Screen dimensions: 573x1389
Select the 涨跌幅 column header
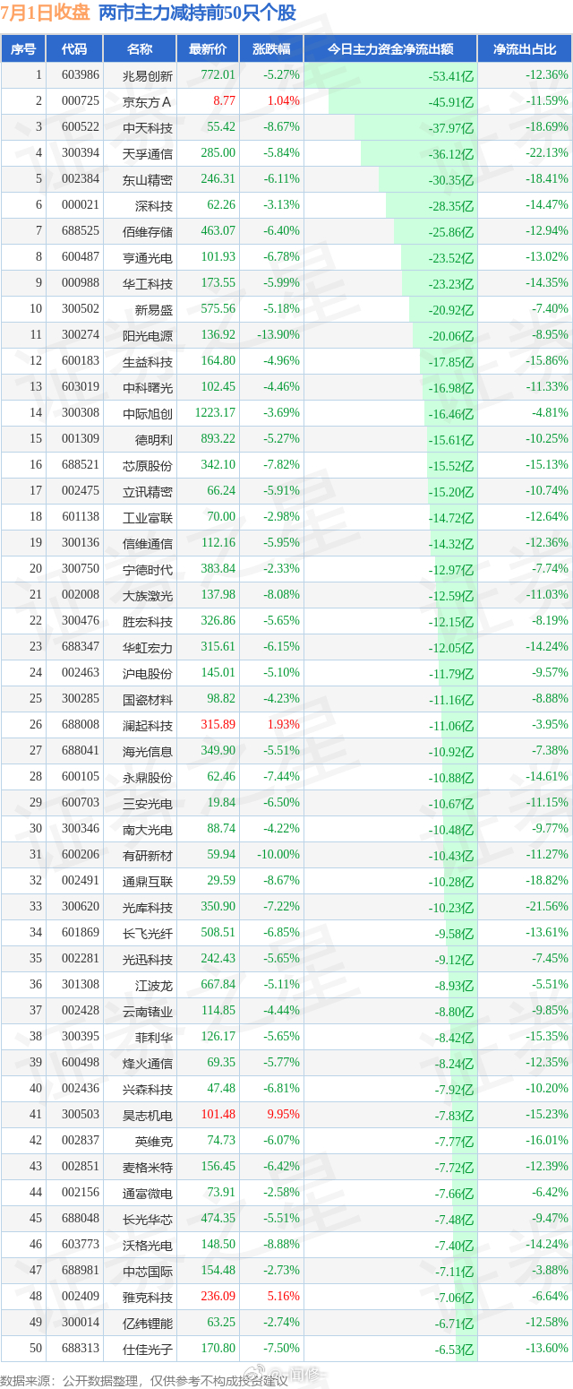coord(271,49)
